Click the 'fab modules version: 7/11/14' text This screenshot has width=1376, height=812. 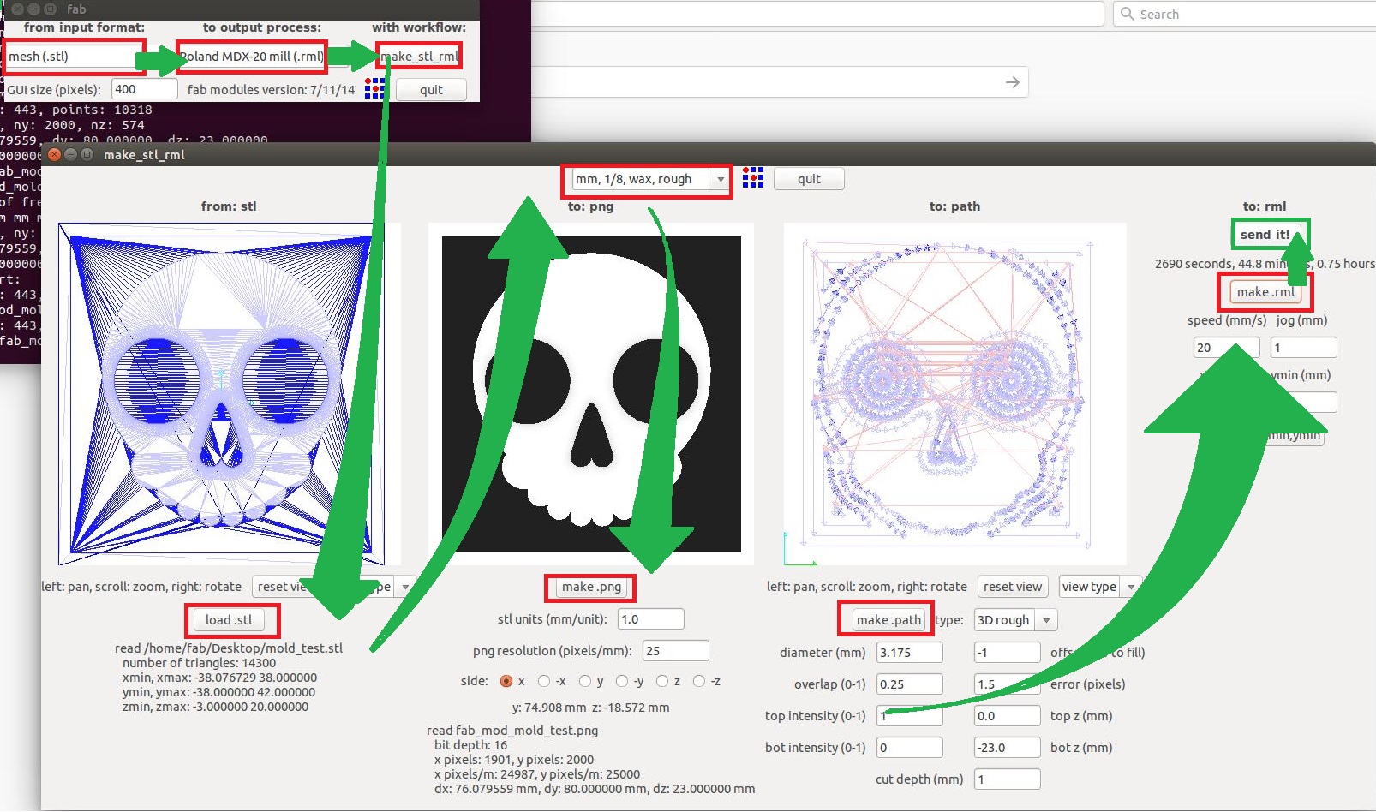271,90
